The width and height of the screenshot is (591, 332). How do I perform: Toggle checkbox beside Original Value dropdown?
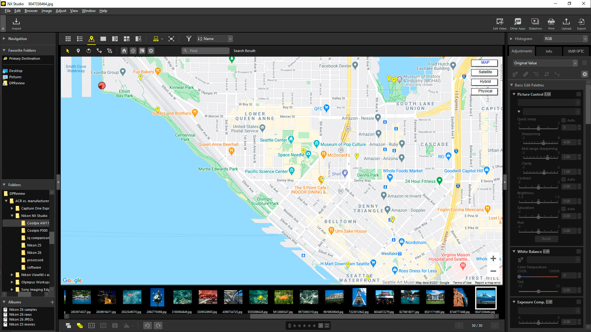584,63
